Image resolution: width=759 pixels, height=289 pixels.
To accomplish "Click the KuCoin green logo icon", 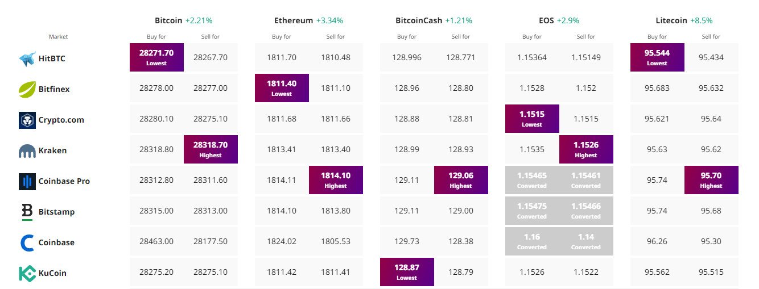I will [x=27, y=273].
